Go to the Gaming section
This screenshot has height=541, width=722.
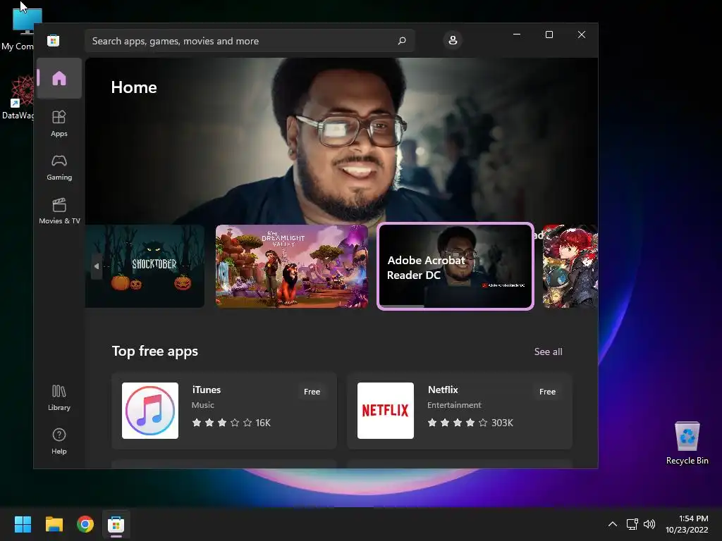[59, 168]
